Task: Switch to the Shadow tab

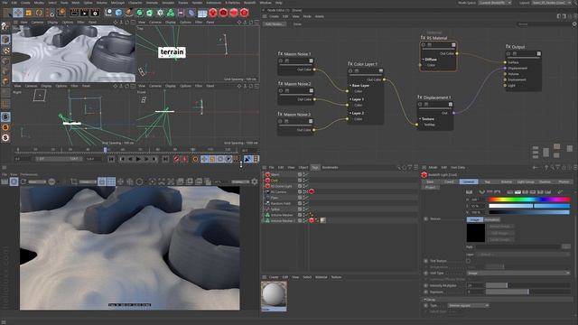Action: [545, 181]
